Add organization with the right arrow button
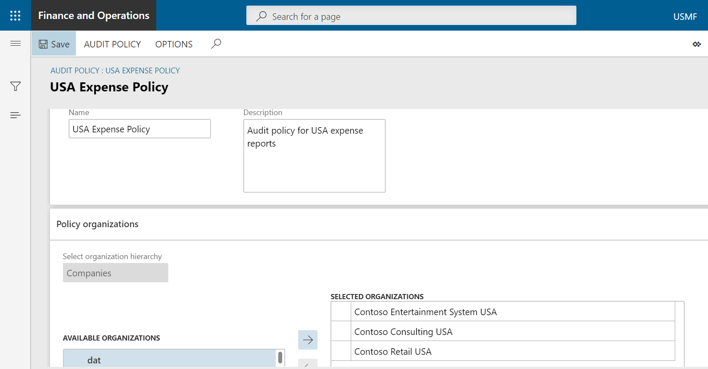The width and height of the screenshot is (708, 369). pyautogui.click(x=308, y=340)
